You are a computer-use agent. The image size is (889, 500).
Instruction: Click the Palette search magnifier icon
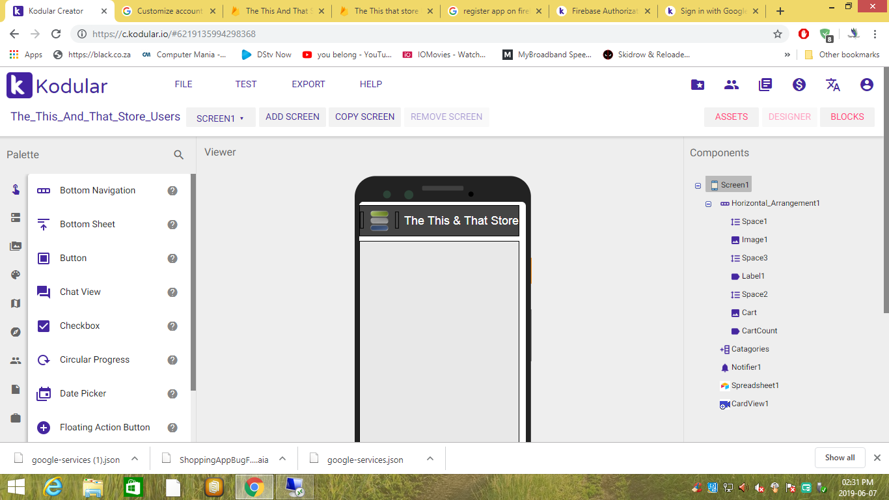pyautogui.click(x=179, y=155)
